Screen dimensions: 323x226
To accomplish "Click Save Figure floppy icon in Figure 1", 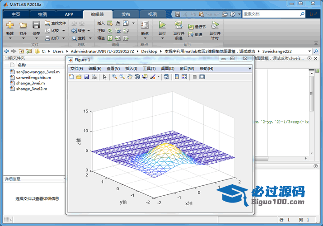I will [x=87, y=77].
